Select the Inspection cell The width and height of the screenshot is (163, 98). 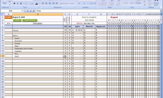(38, 51)
